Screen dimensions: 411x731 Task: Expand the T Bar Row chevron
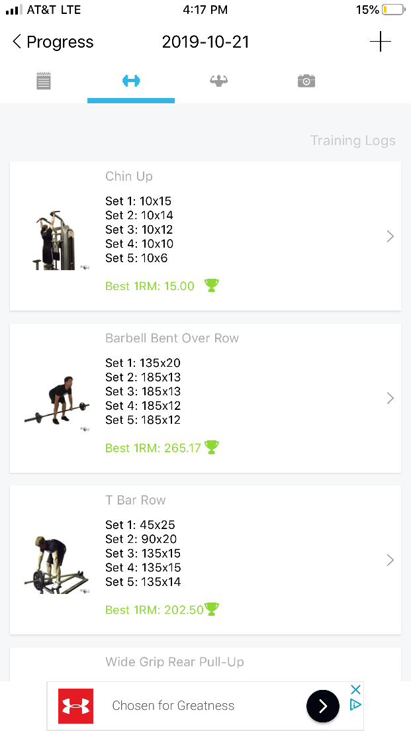[390, 560]
